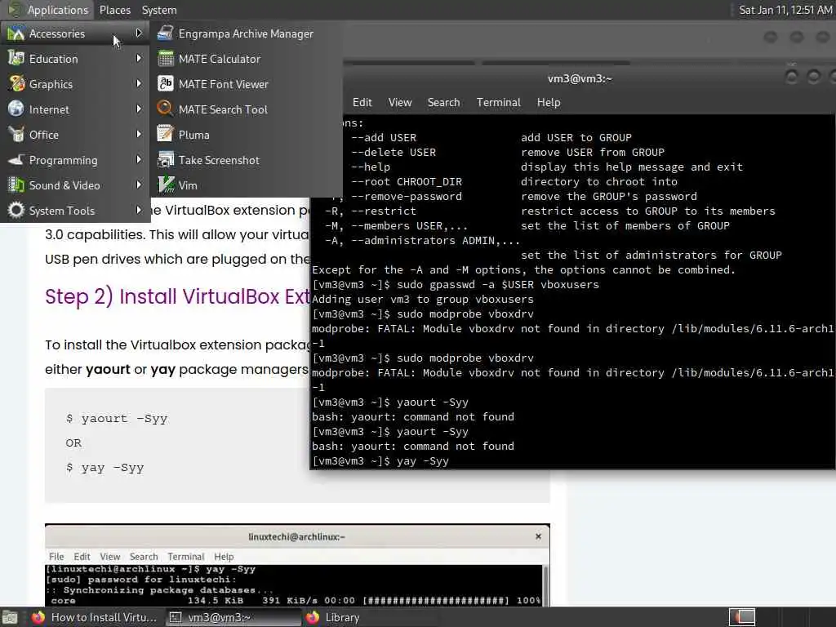Click '$ yay -Syy' in the webpage code block
Image resolution: width=836 pixels, height=627 pixels.
point(105,468)
